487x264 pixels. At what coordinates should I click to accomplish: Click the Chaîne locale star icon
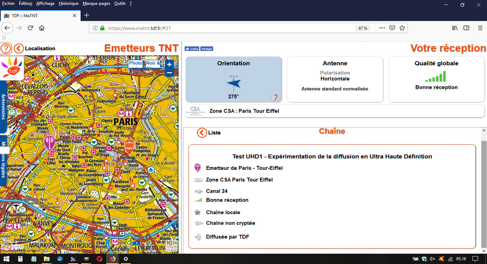click(x=198, y=212)
